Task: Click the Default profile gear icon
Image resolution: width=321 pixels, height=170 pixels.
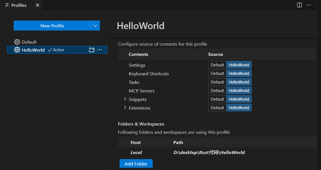Action: [x=17, y=42]
